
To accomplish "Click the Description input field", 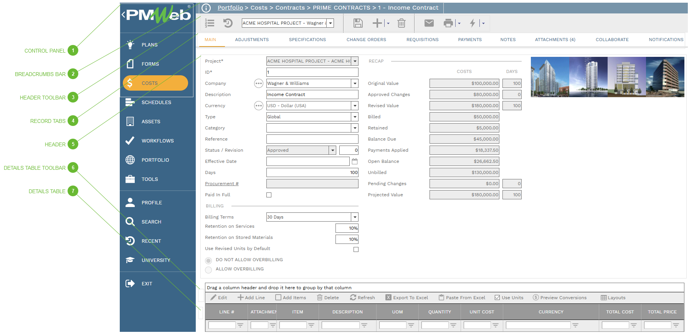I will pos(312,94).
